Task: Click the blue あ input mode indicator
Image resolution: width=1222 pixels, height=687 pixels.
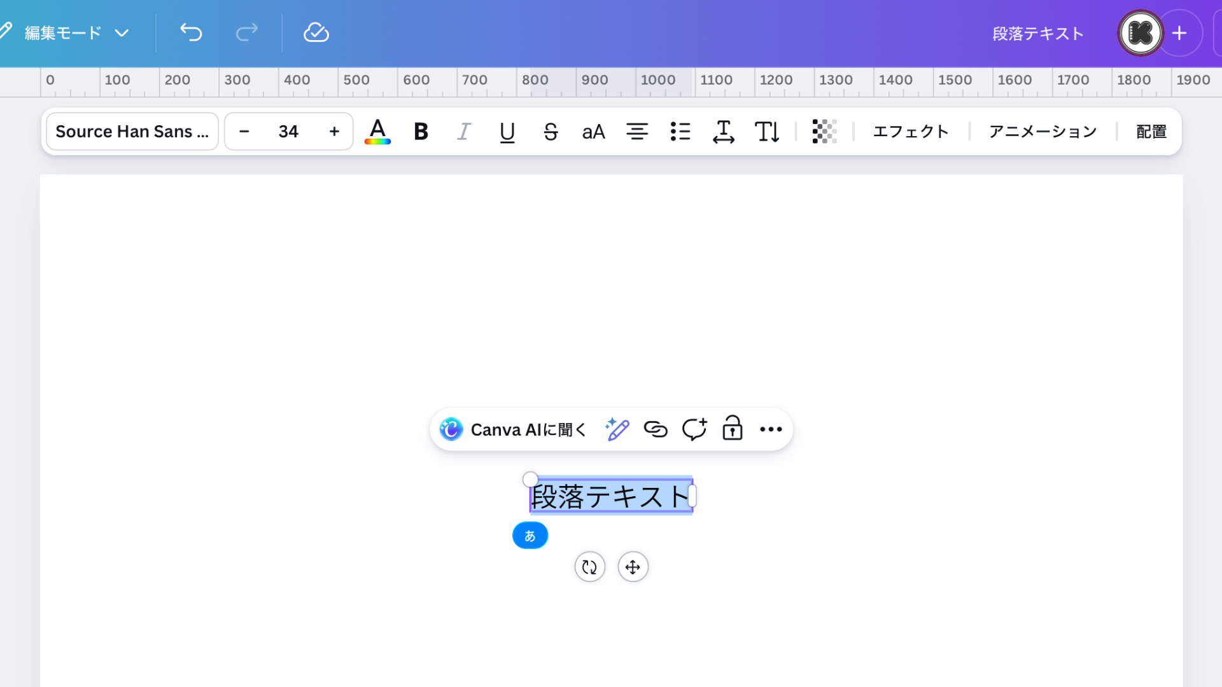Action: [x=530, y=536]
